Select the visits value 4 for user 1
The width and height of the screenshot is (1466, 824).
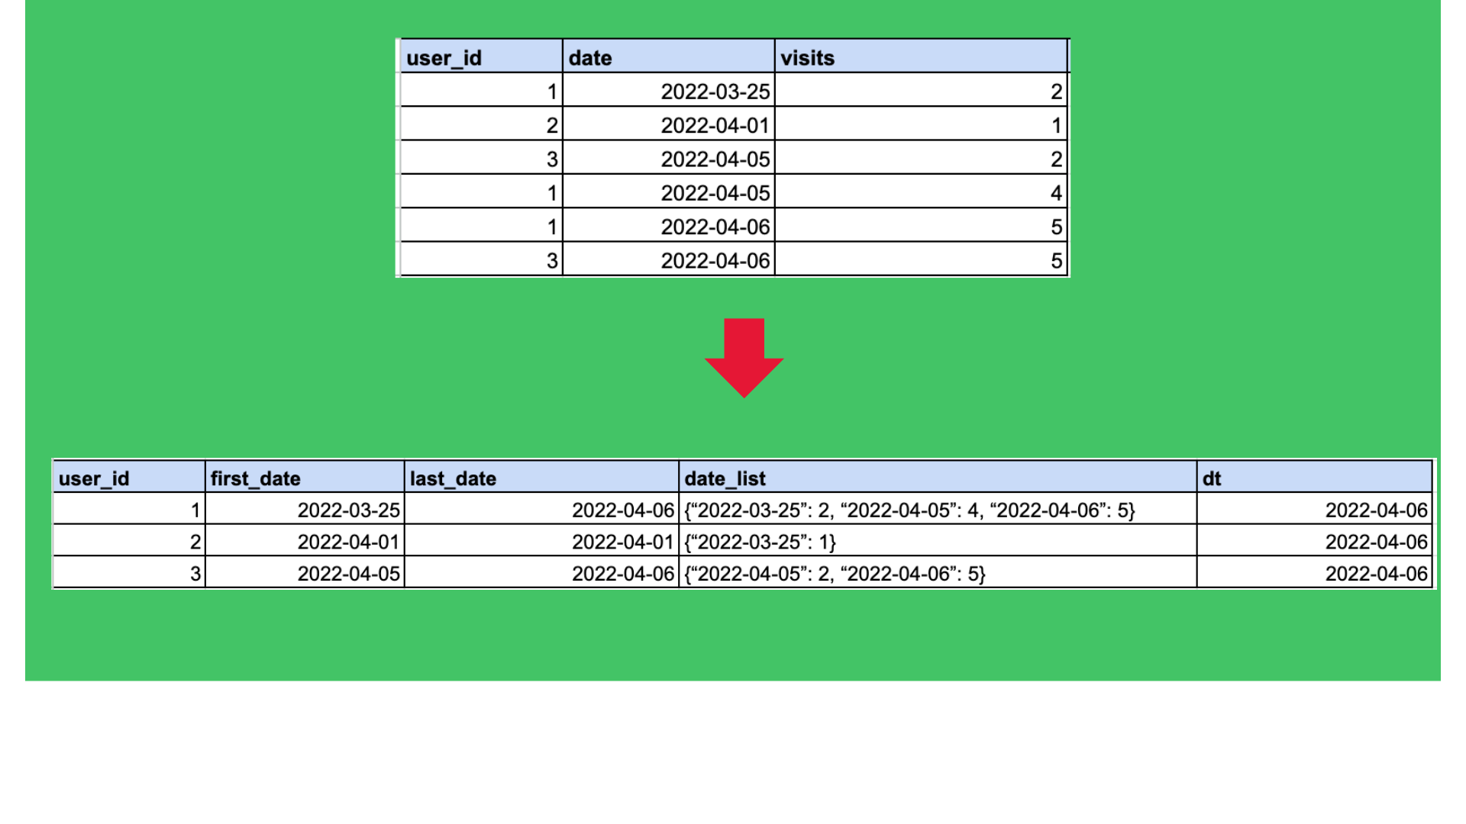point(1058,192)
